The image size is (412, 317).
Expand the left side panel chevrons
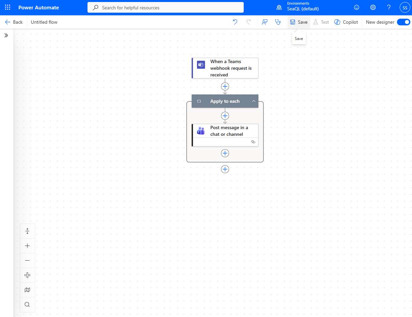click(6, 35)
